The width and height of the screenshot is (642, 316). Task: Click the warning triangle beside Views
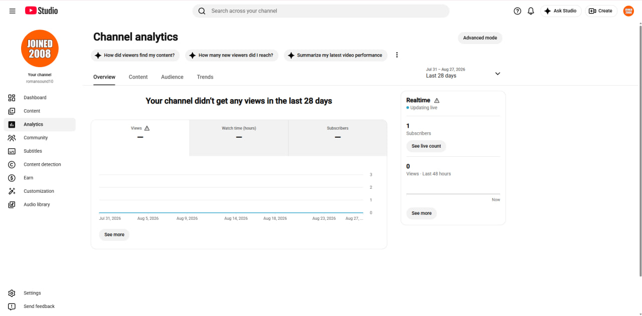click(x=147, y=128)
